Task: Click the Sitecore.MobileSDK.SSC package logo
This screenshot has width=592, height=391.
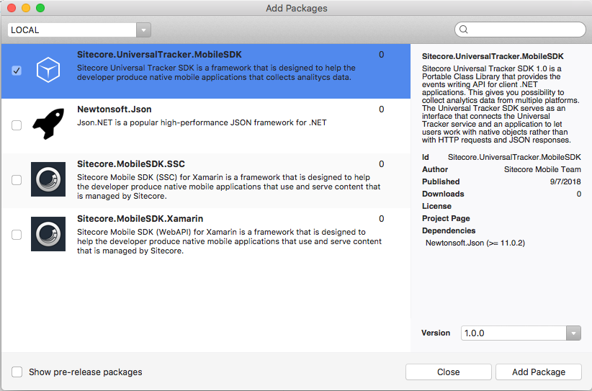Action: (x=48, y=179)
